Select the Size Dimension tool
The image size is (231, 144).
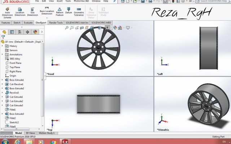pyautogui.click(x=32, y=12)
